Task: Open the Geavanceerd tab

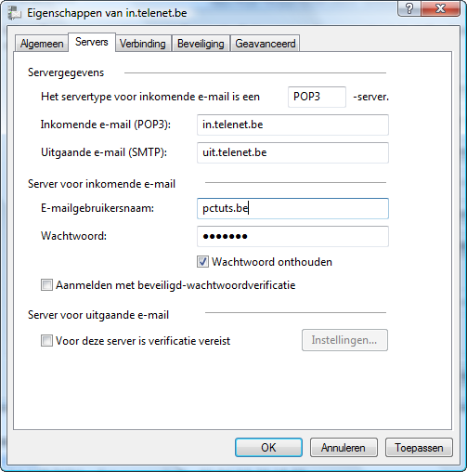Action: (266, 44)
